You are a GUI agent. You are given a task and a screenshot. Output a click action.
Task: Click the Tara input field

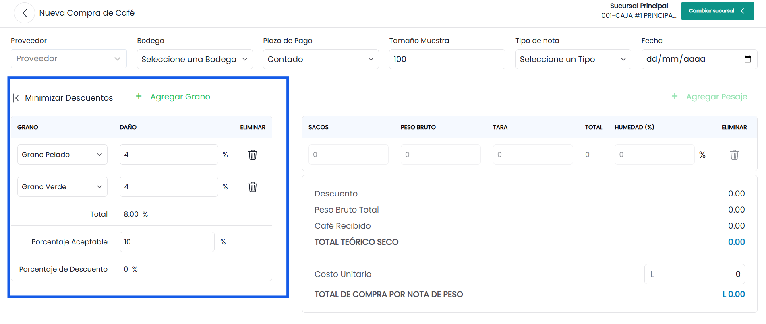(x=533, y=155)
